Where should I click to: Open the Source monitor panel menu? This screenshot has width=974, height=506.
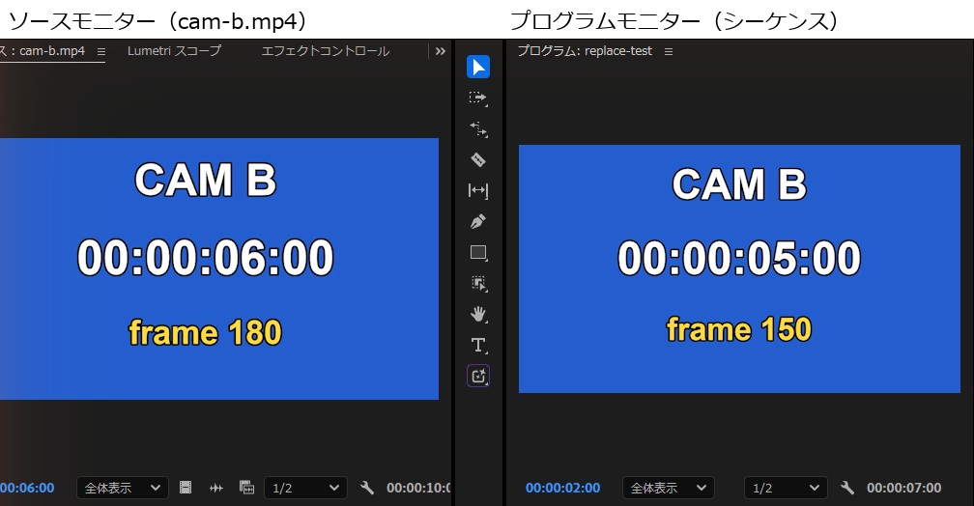click(101, 51)
